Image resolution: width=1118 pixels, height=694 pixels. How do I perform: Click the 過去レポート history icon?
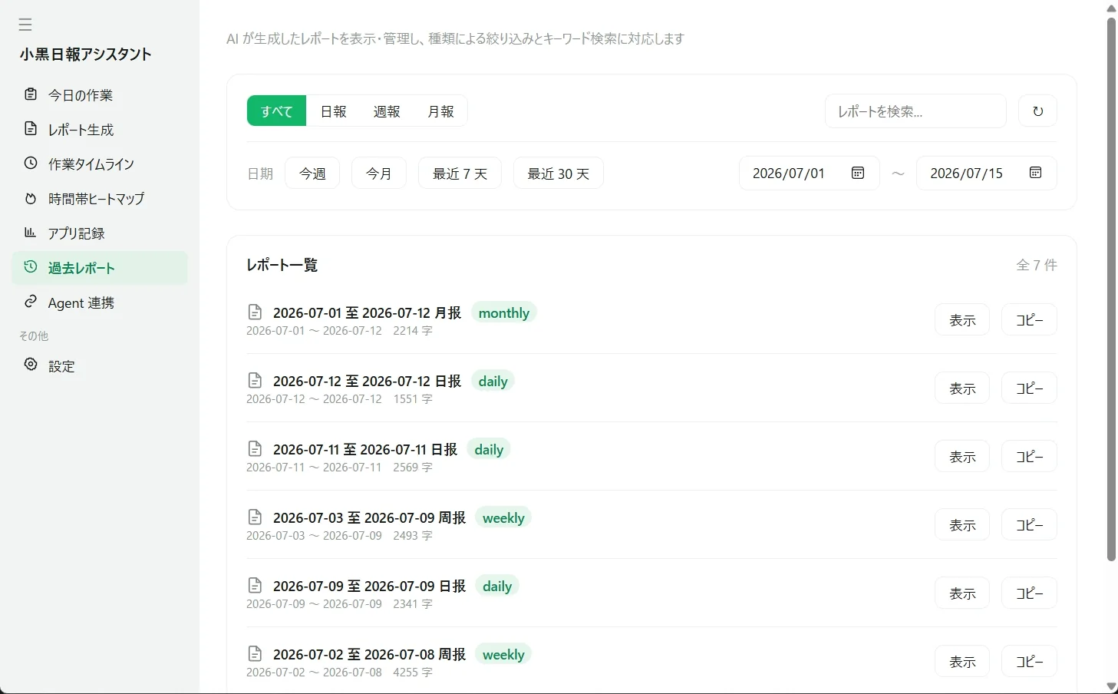pyautogui.click(x=31, y=267)
